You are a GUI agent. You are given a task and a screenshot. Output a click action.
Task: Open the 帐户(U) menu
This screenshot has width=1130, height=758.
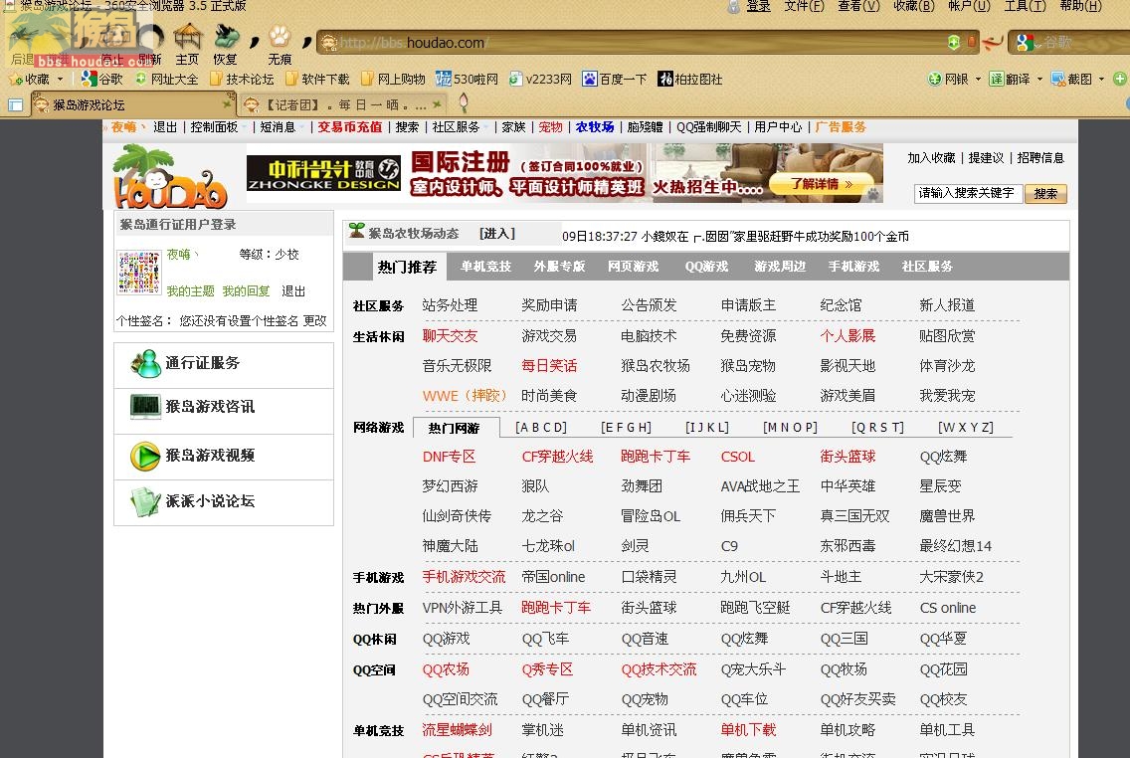tap(969, 7)
